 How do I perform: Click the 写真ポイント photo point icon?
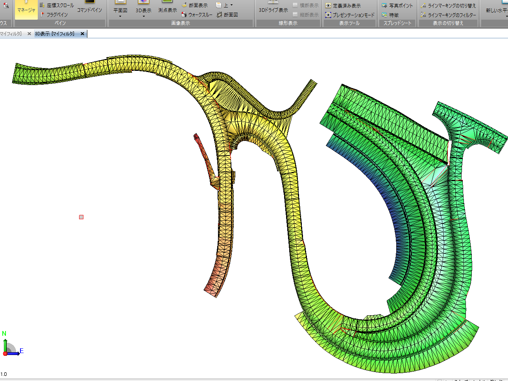[384, 6]
